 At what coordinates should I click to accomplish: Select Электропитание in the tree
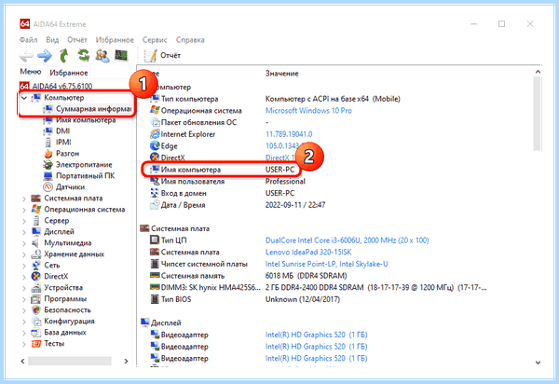click(x=77, y=165)
